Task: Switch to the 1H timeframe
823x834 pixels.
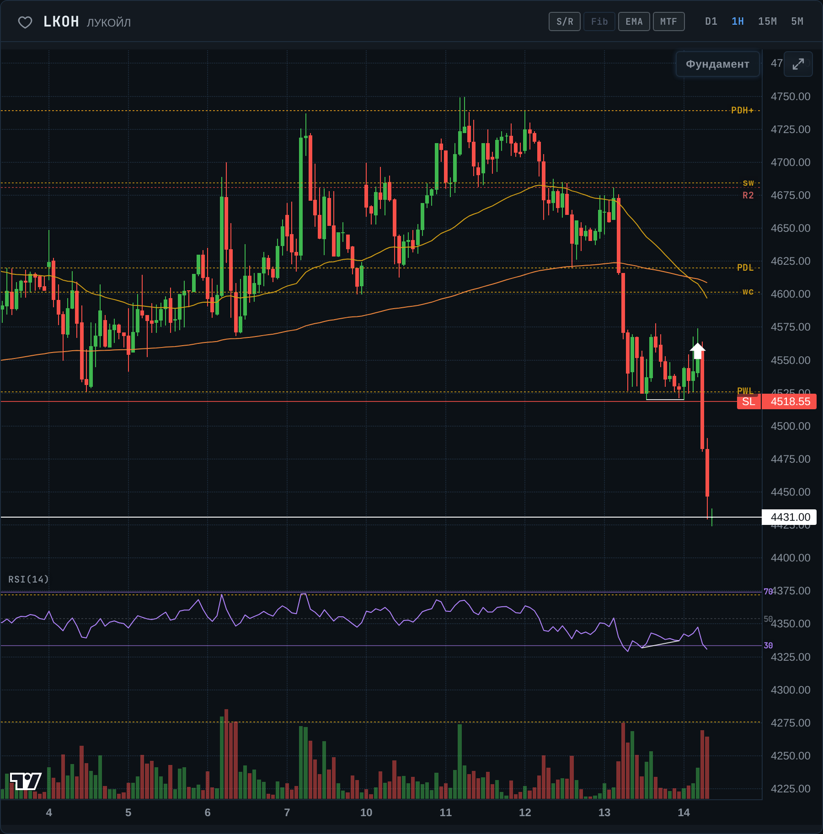Action: (x=738, y=21)
